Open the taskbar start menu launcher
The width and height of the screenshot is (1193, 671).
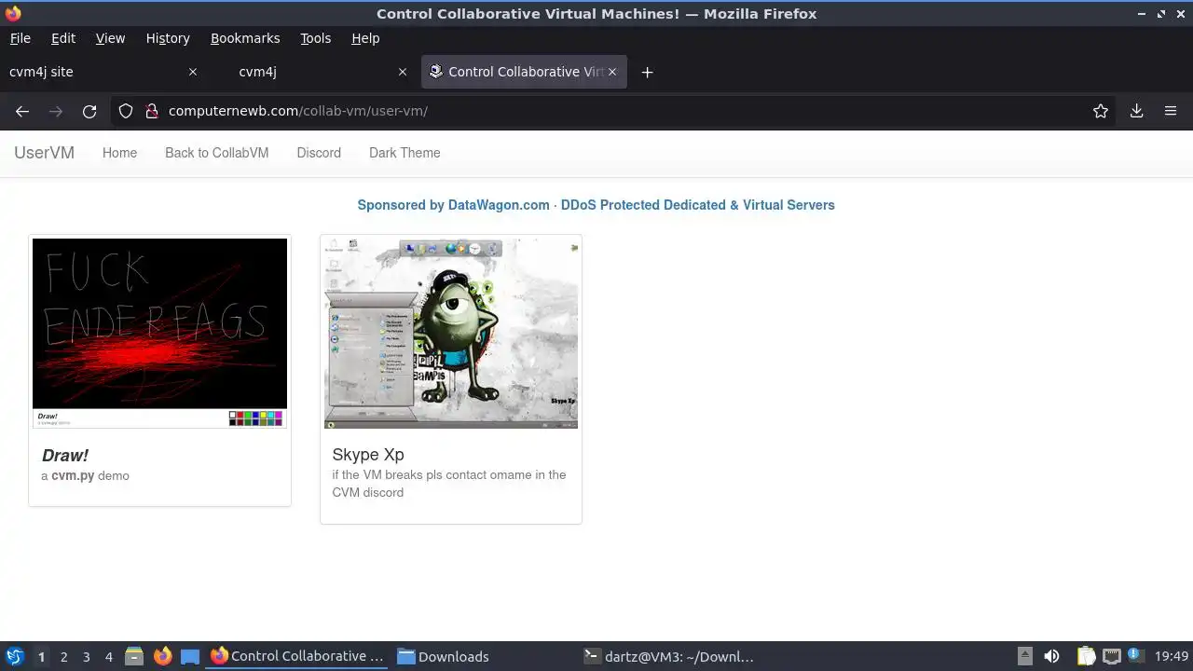(14, 656)
